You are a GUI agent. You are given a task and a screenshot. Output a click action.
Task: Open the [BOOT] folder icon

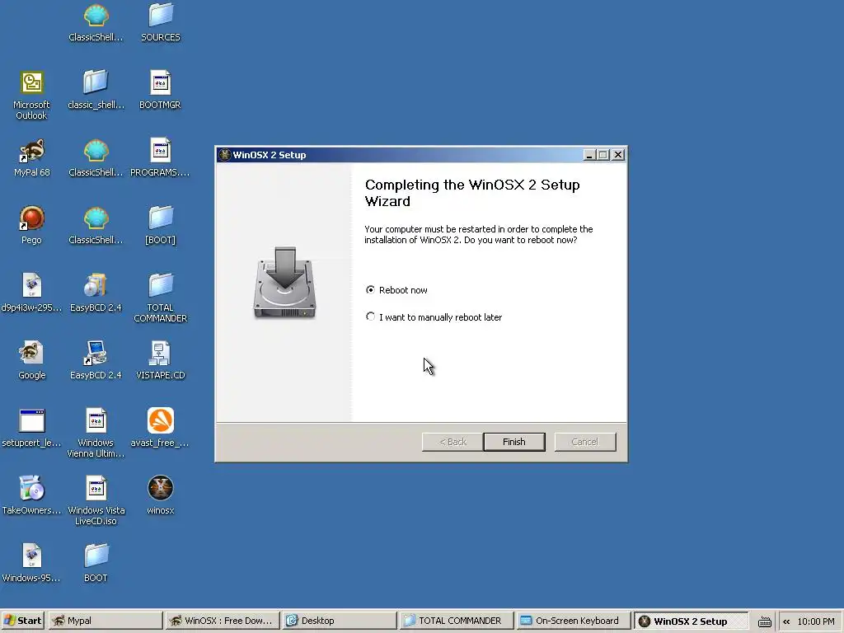(161, 225)
